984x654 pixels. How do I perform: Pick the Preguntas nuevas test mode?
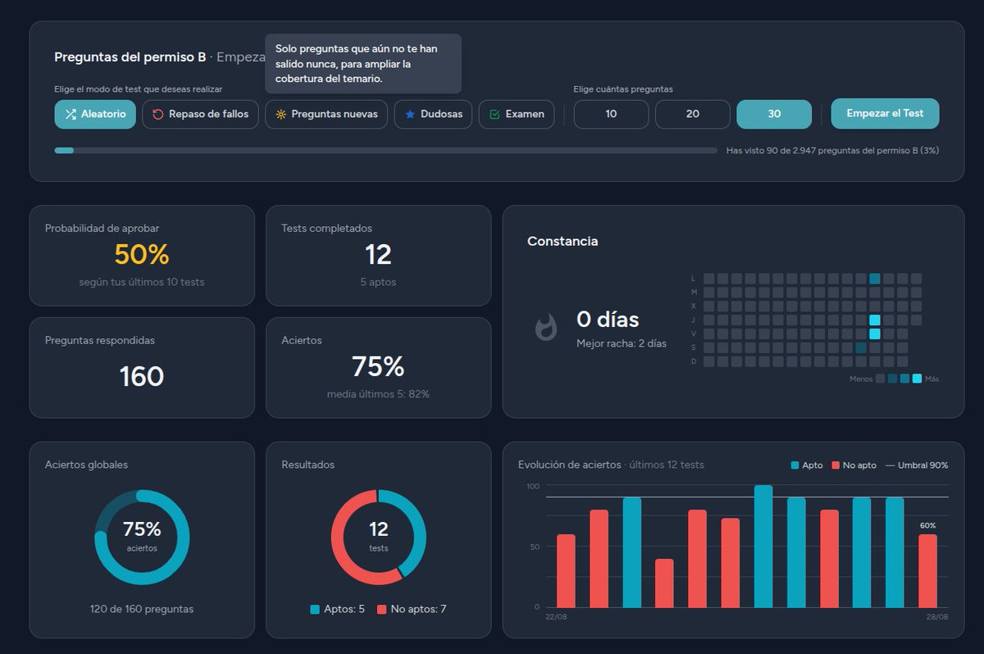pyautogui.click(x=326, y=114)
